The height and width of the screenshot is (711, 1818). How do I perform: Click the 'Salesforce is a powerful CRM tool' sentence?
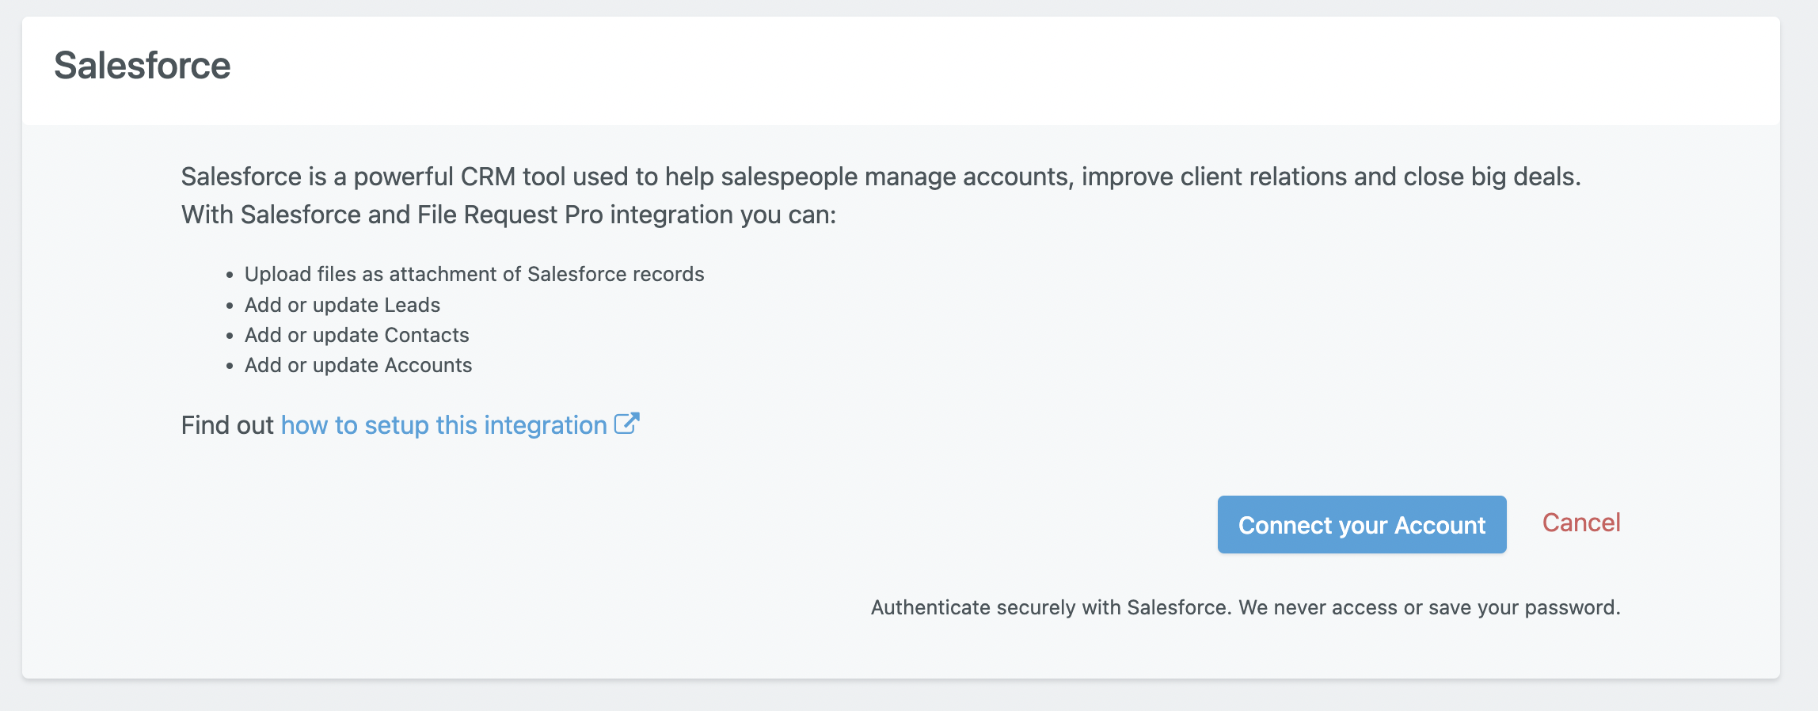pyautogui.click(x=880, y=177)
